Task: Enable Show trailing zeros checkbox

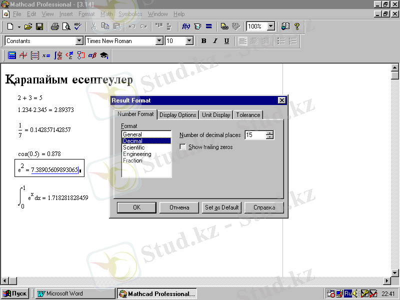Action: [183, 147]
